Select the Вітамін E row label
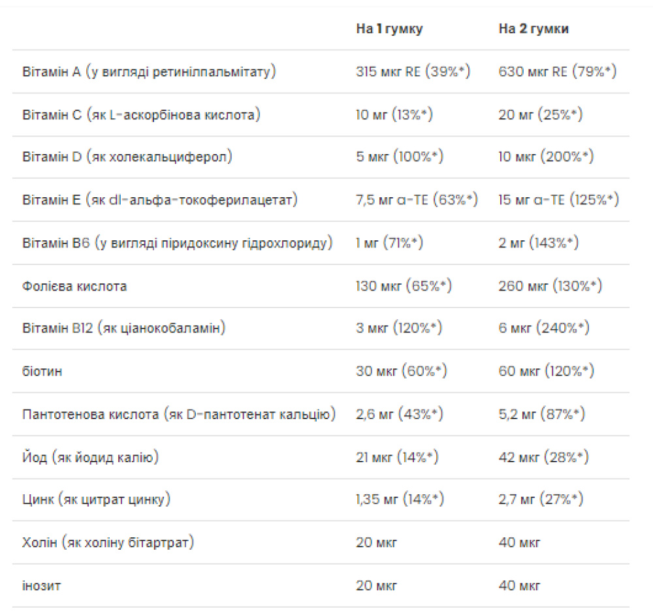Screen dimensions: 653x615 tap(160, 200)
